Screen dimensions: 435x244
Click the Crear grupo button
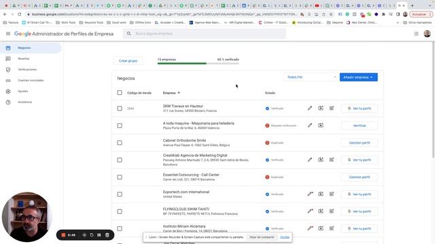[x=128, y=61]
